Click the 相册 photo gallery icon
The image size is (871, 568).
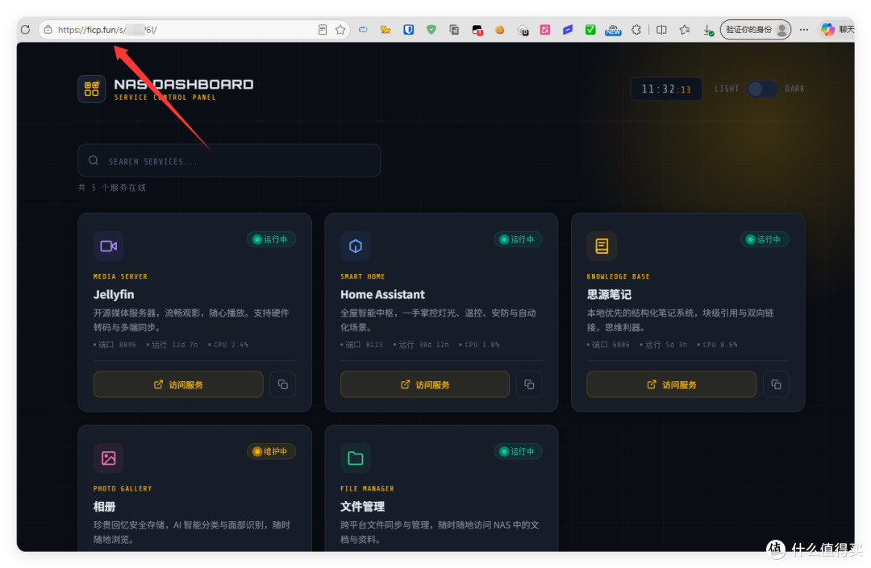[108, 458]
